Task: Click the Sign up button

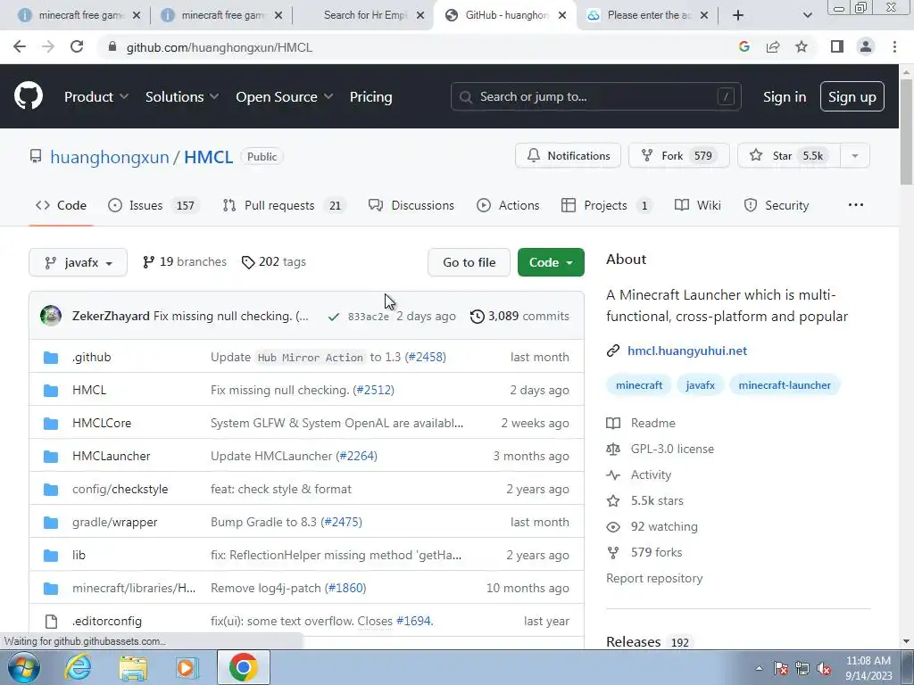Action: point(852,96)
